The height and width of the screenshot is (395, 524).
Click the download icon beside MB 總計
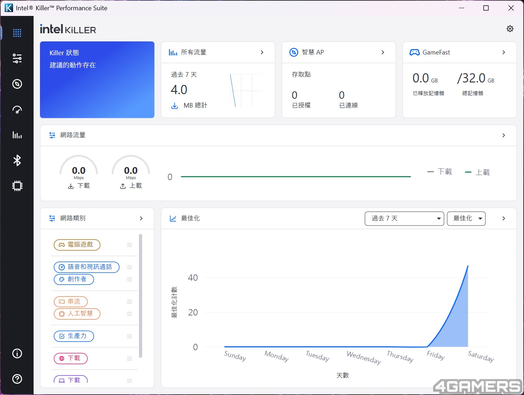click(175, 105)
